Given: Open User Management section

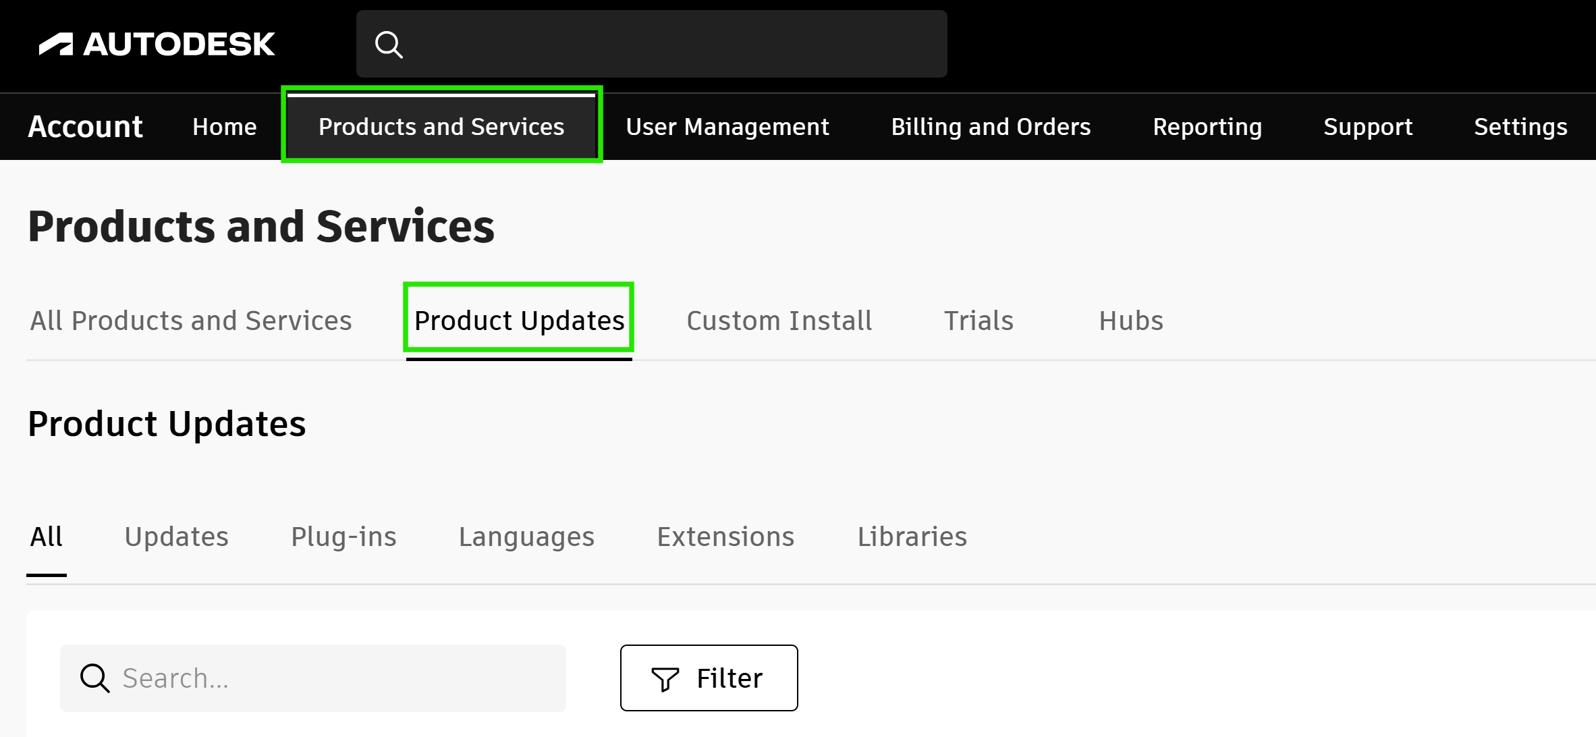Looking at the screenshot, I should [727, 127].
